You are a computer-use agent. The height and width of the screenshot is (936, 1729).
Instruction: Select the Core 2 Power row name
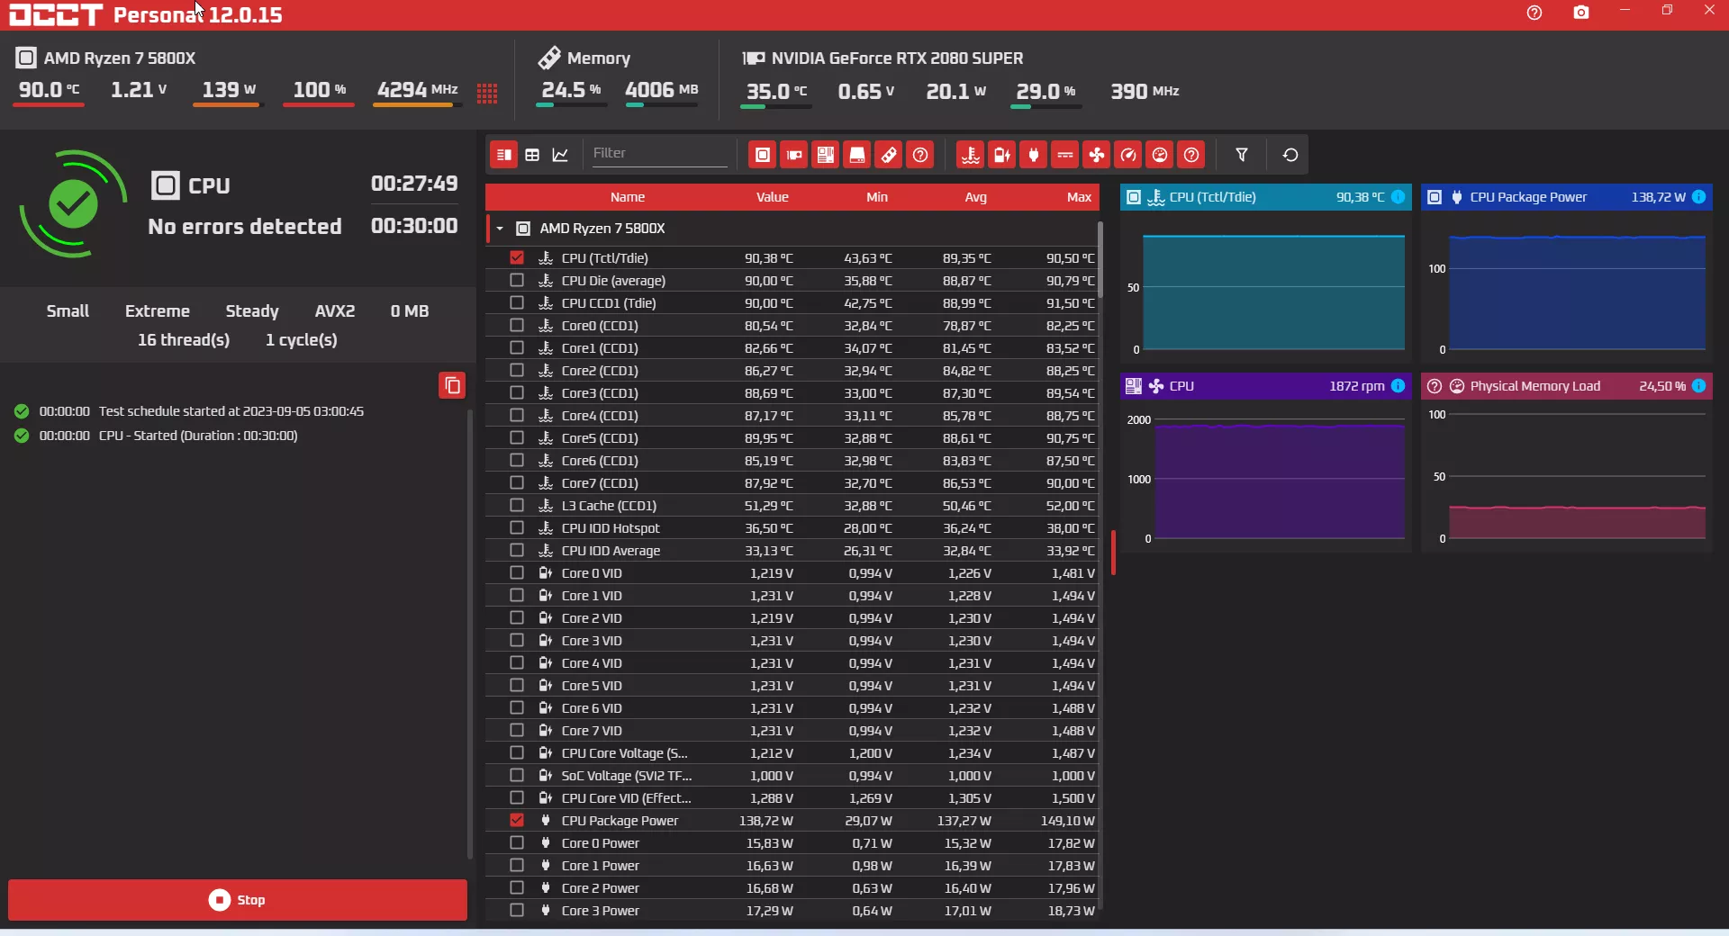(x=600, y=888)
